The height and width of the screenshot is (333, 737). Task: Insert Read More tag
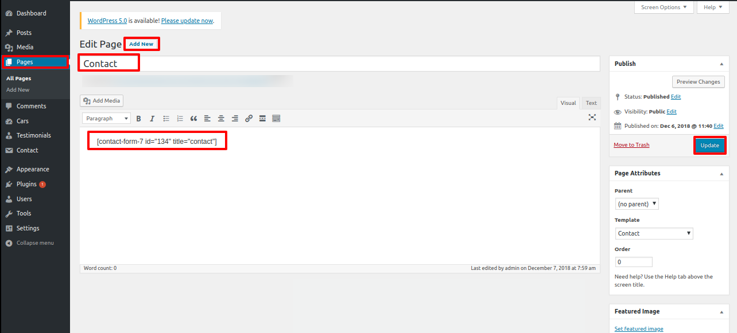[262, 119]
